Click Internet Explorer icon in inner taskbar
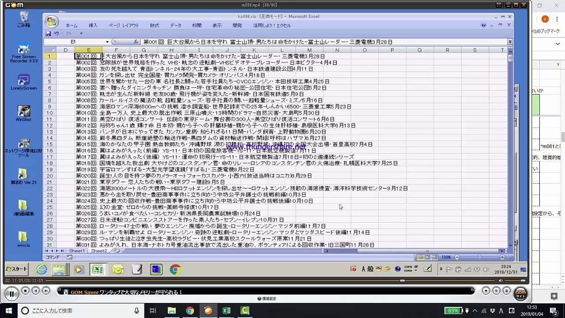Viewport: 565px width, 318px height. 41,269
